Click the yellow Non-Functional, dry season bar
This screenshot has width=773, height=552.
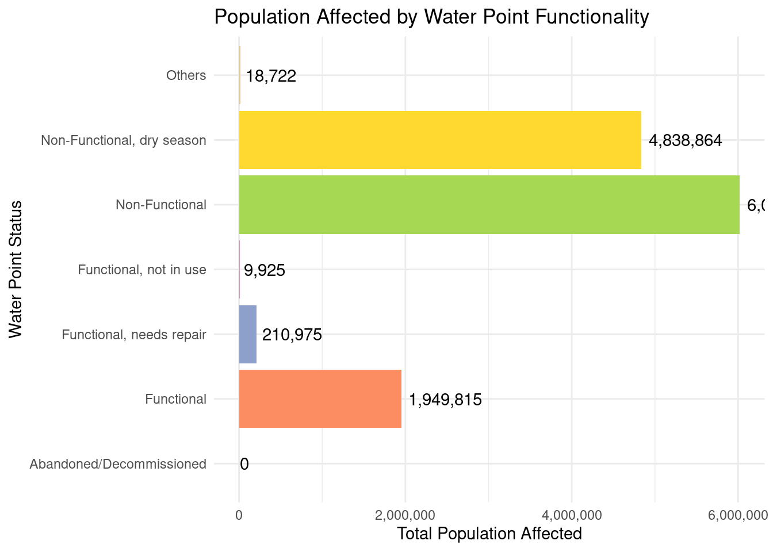click(x=439, y=140)
